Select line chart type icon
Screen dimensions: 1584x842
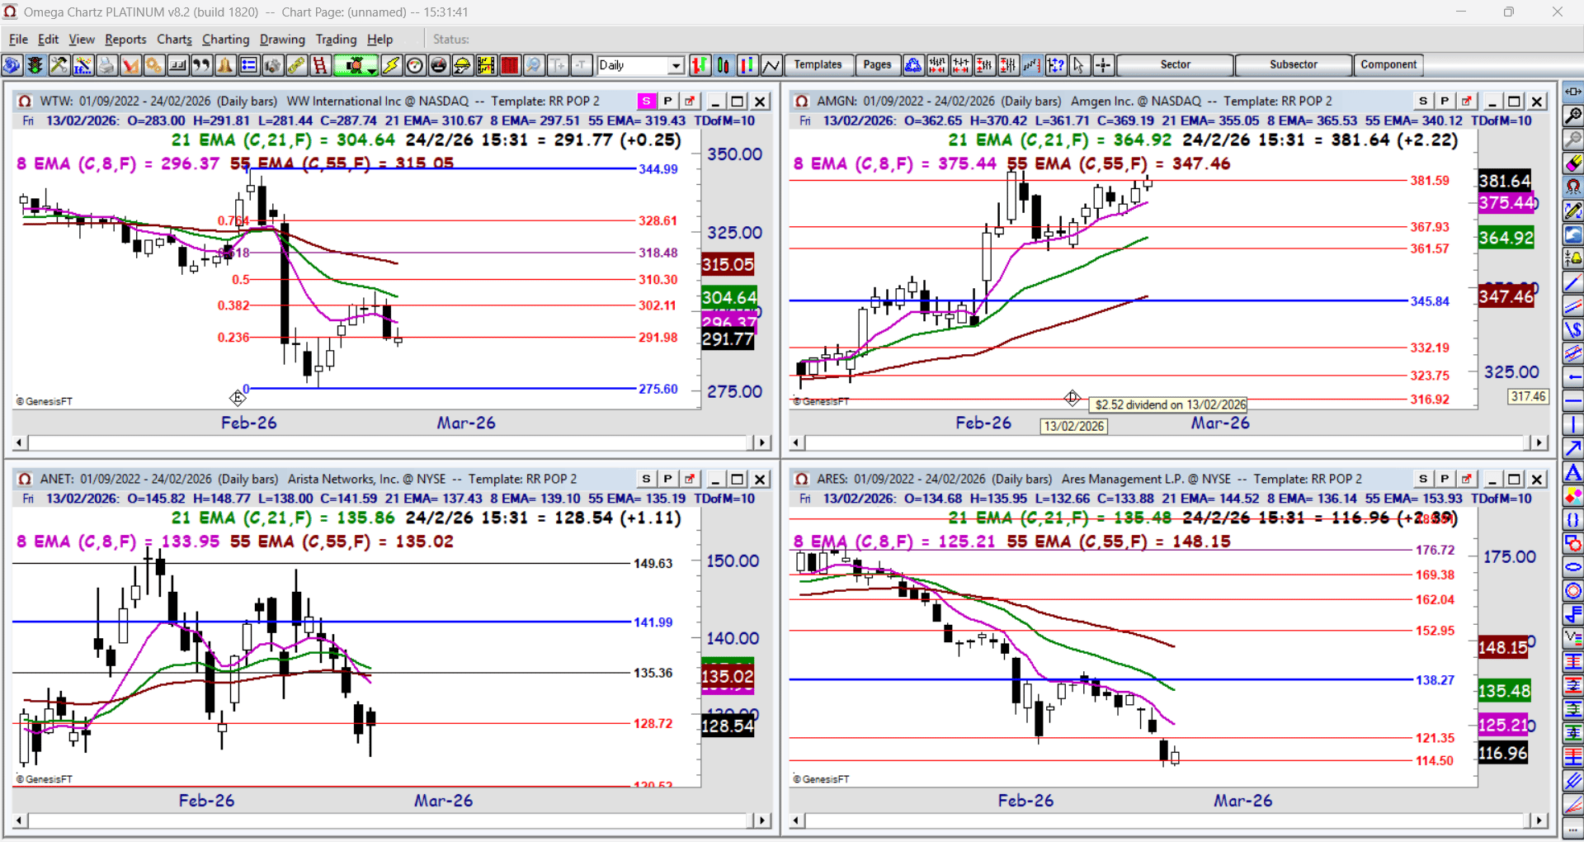771,65
